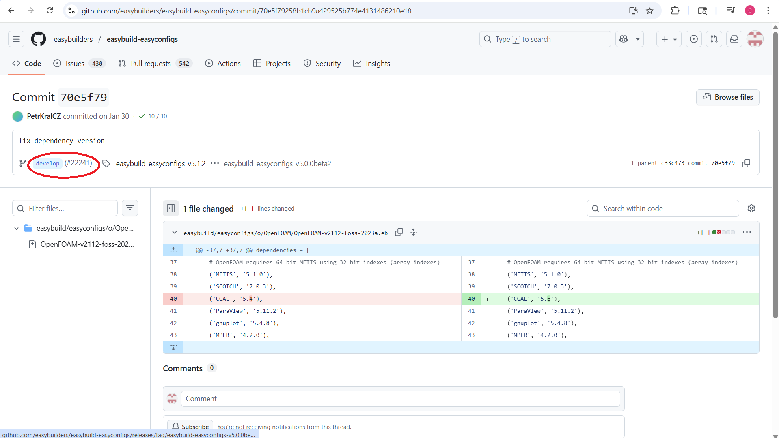Toggle the file tree side panel

click(x=171, y=208)
